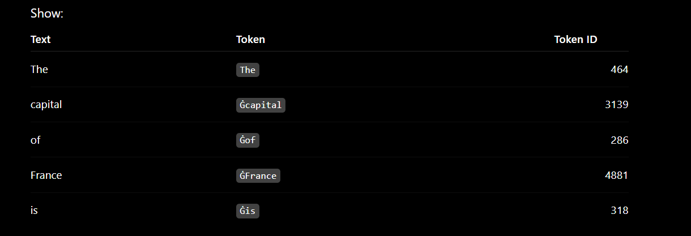Click token ID 286
The height and width of the screenshot is (236, 691).
(620, 140)
